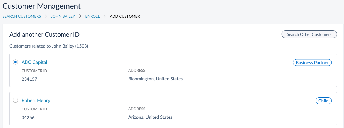Open the ABC Capital customer name link
This screenshot has height=128, width=344.
pos(34,62)
